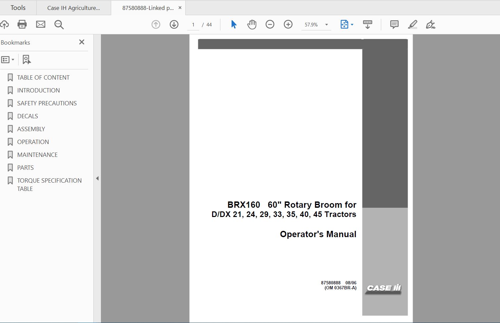Select the DECALS bookmark
The height and width of the screenshot is (323, 500).
[27, 116]
